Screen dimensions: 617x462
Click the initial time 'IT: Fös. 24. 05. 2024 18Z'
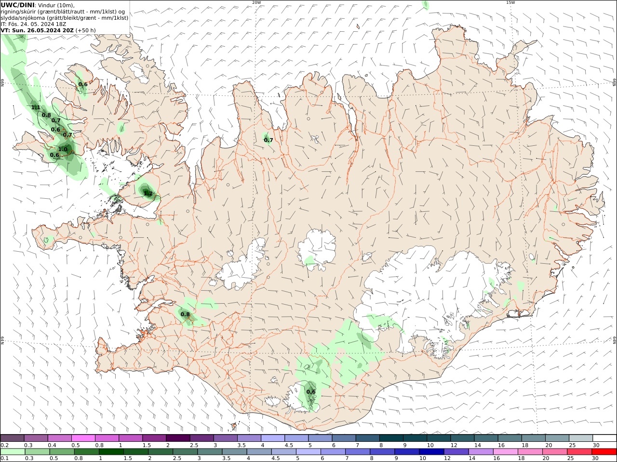tap(33, 24)
